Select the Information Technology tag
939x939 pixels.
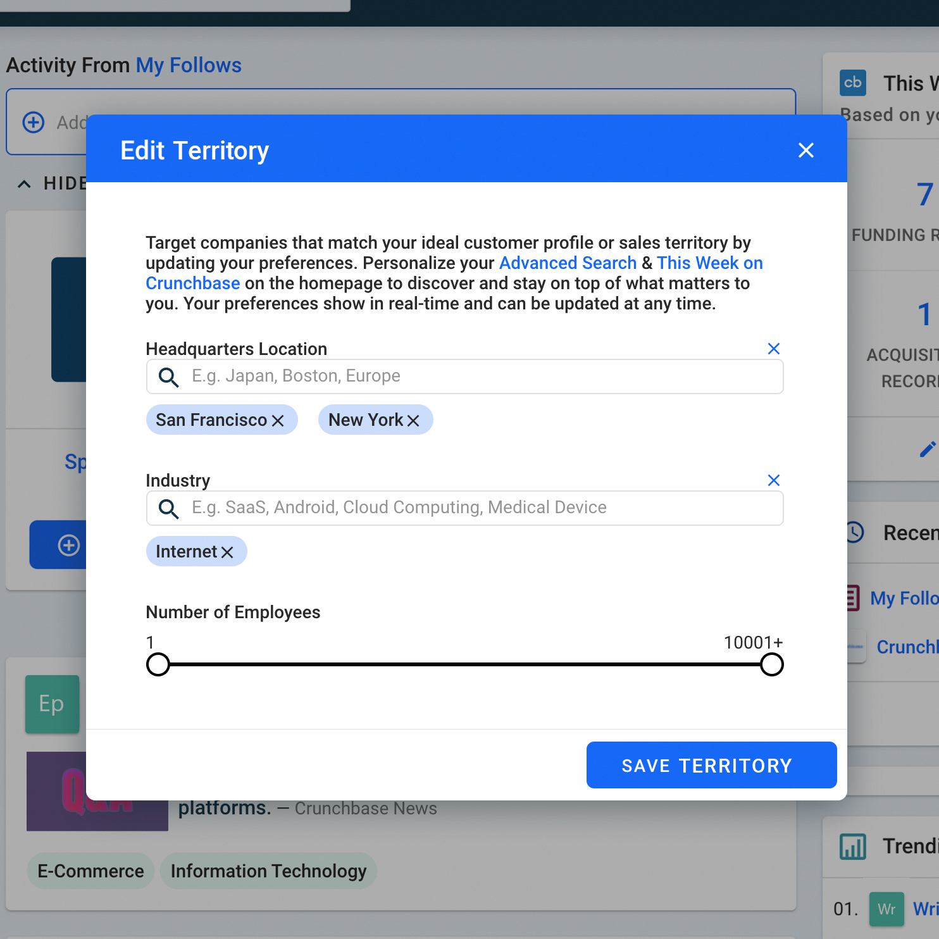coord(268,871)
